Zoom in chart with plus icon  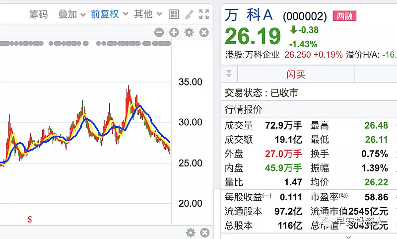[x=174, y=32]
